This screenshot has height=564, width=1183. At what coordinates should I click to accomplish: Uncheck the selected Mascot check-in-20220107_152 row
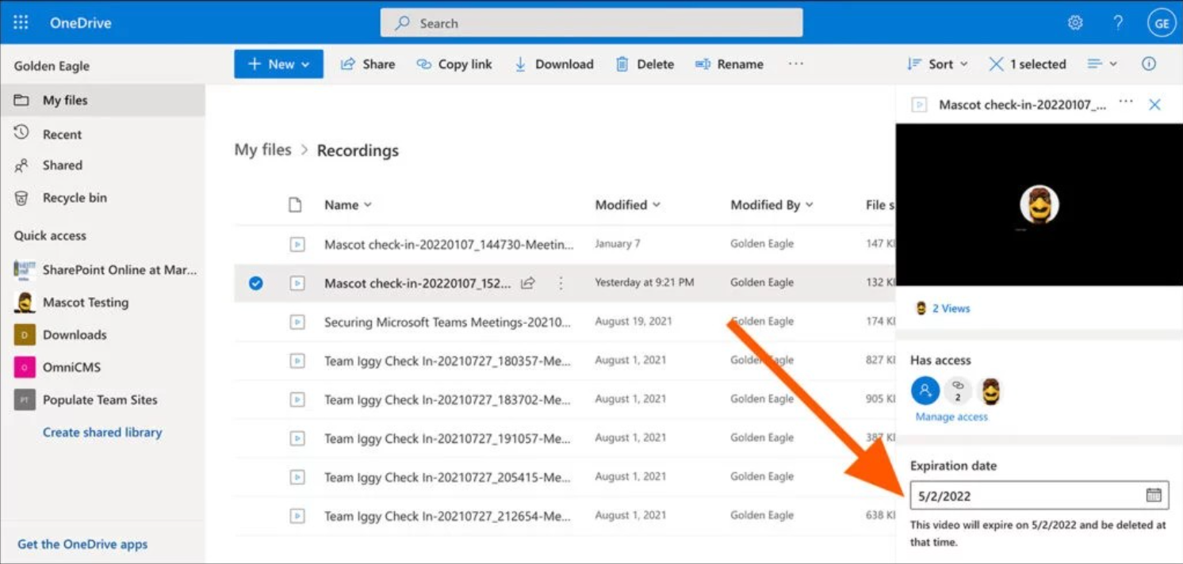click(x=255, y=283)
